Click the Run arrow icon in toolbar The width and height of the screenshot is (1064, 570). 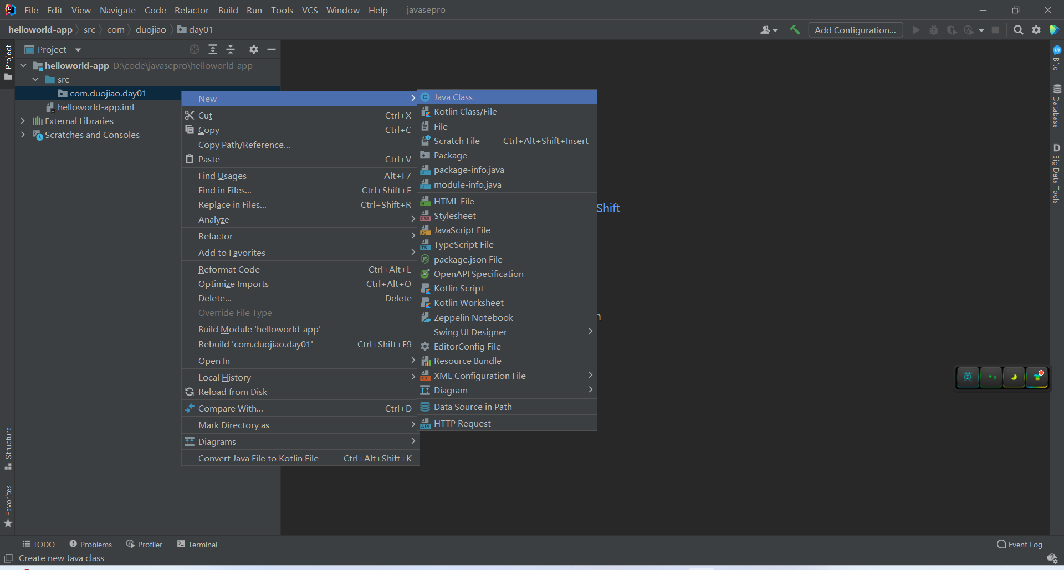pos(916,30)
